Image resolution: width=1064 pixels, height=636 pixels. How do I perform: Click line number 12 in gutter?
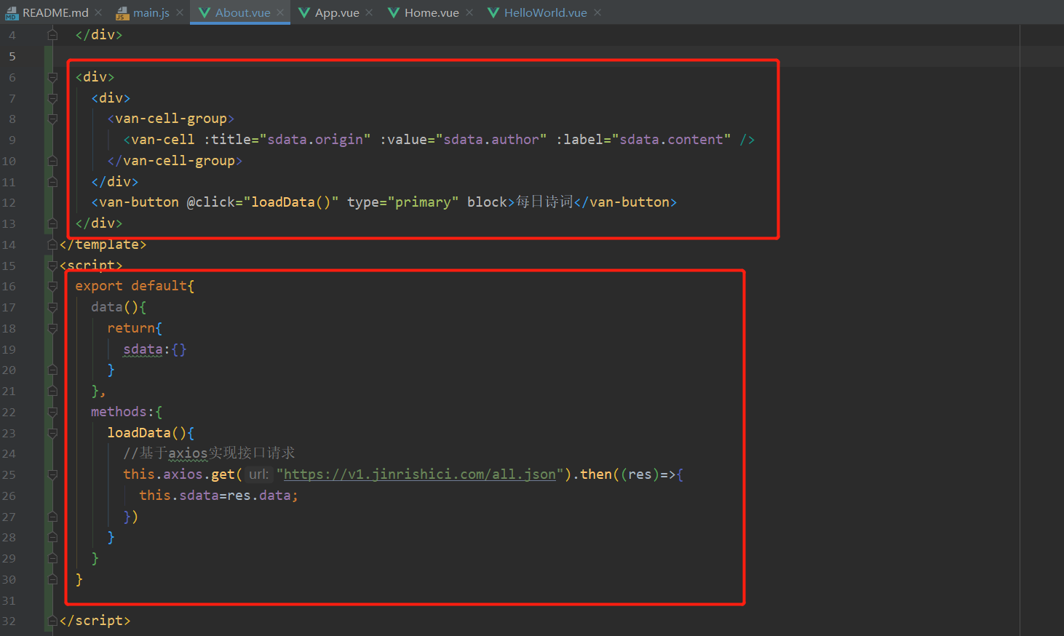pyautogui.click(x=9, y=203)
